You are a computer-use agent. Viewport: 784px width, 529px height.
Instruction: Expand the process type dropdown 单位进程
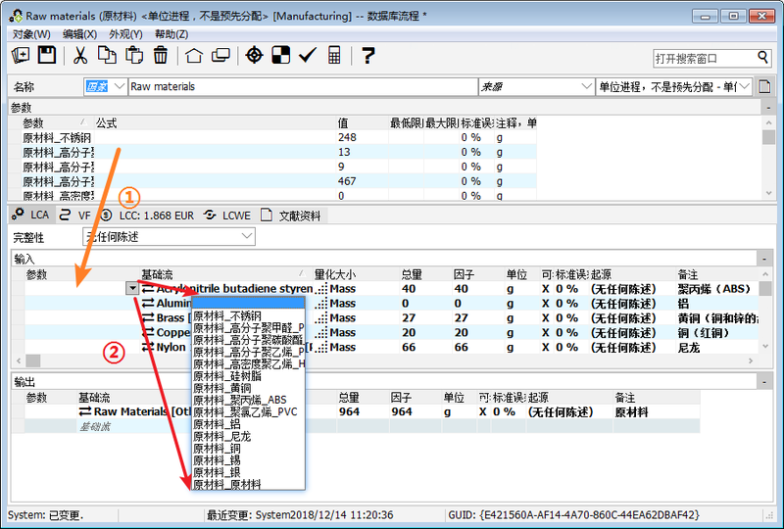(x=747, y=87)
